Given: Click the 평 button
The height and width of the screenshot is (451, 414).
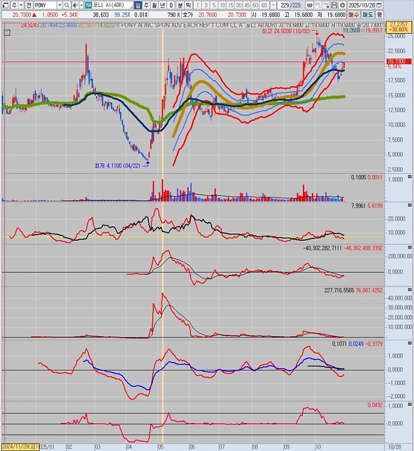Looking at the screenshot, I should pos(379,14).
